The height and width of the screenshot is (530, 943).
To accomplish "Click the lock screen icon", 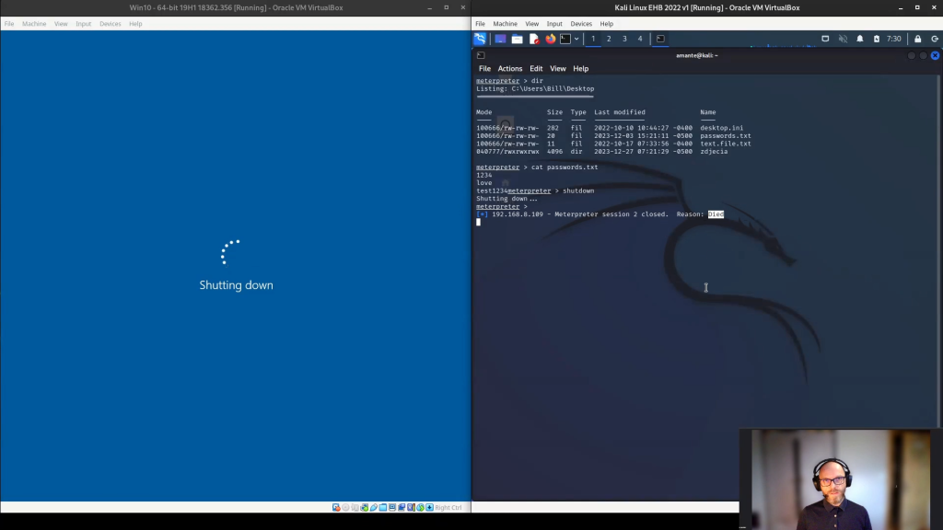I will [x=917, y=39].
